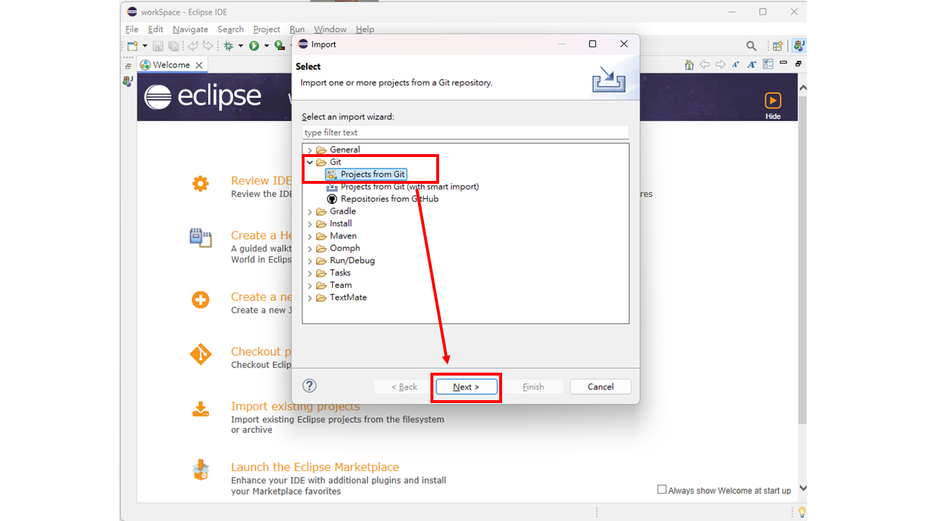The image size is (926, 521).
Task: Open the Edit menu
Action: click(156, 29)
